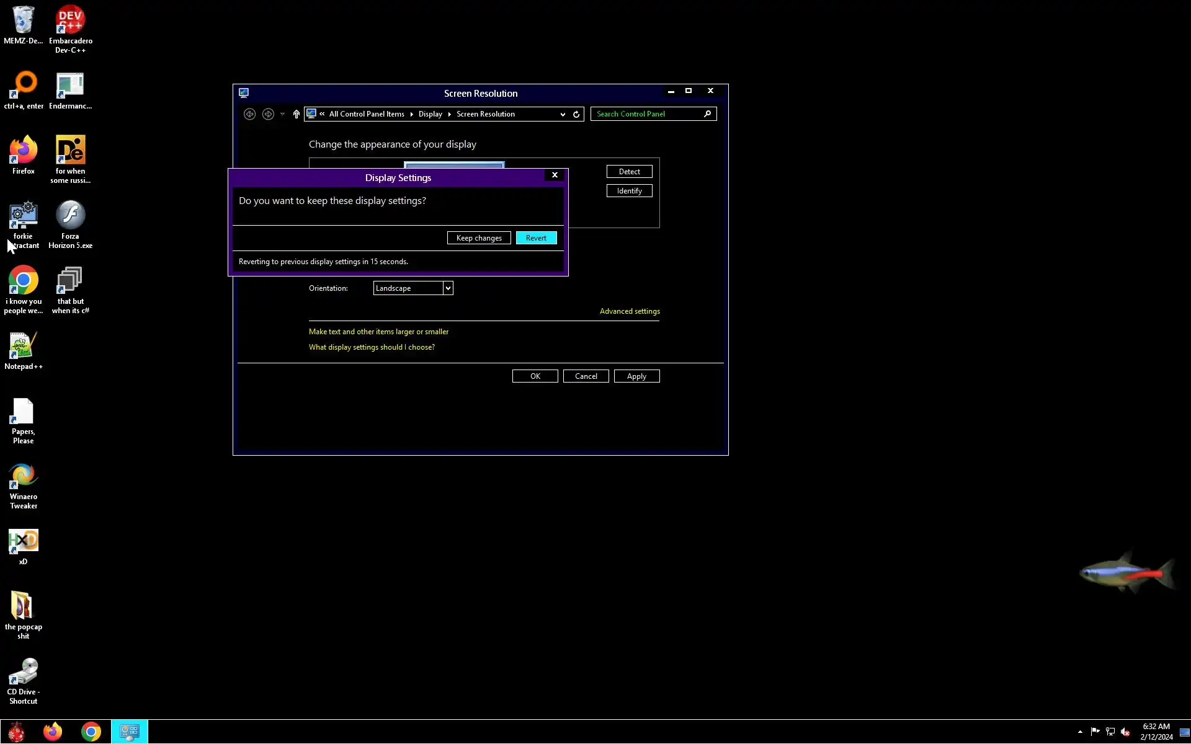Click the Revert button

click(x=536, y=238)
